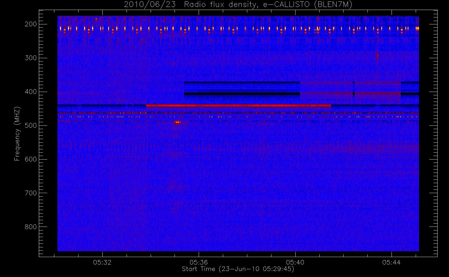Click the 700 frequency tick label

point(31,193)
